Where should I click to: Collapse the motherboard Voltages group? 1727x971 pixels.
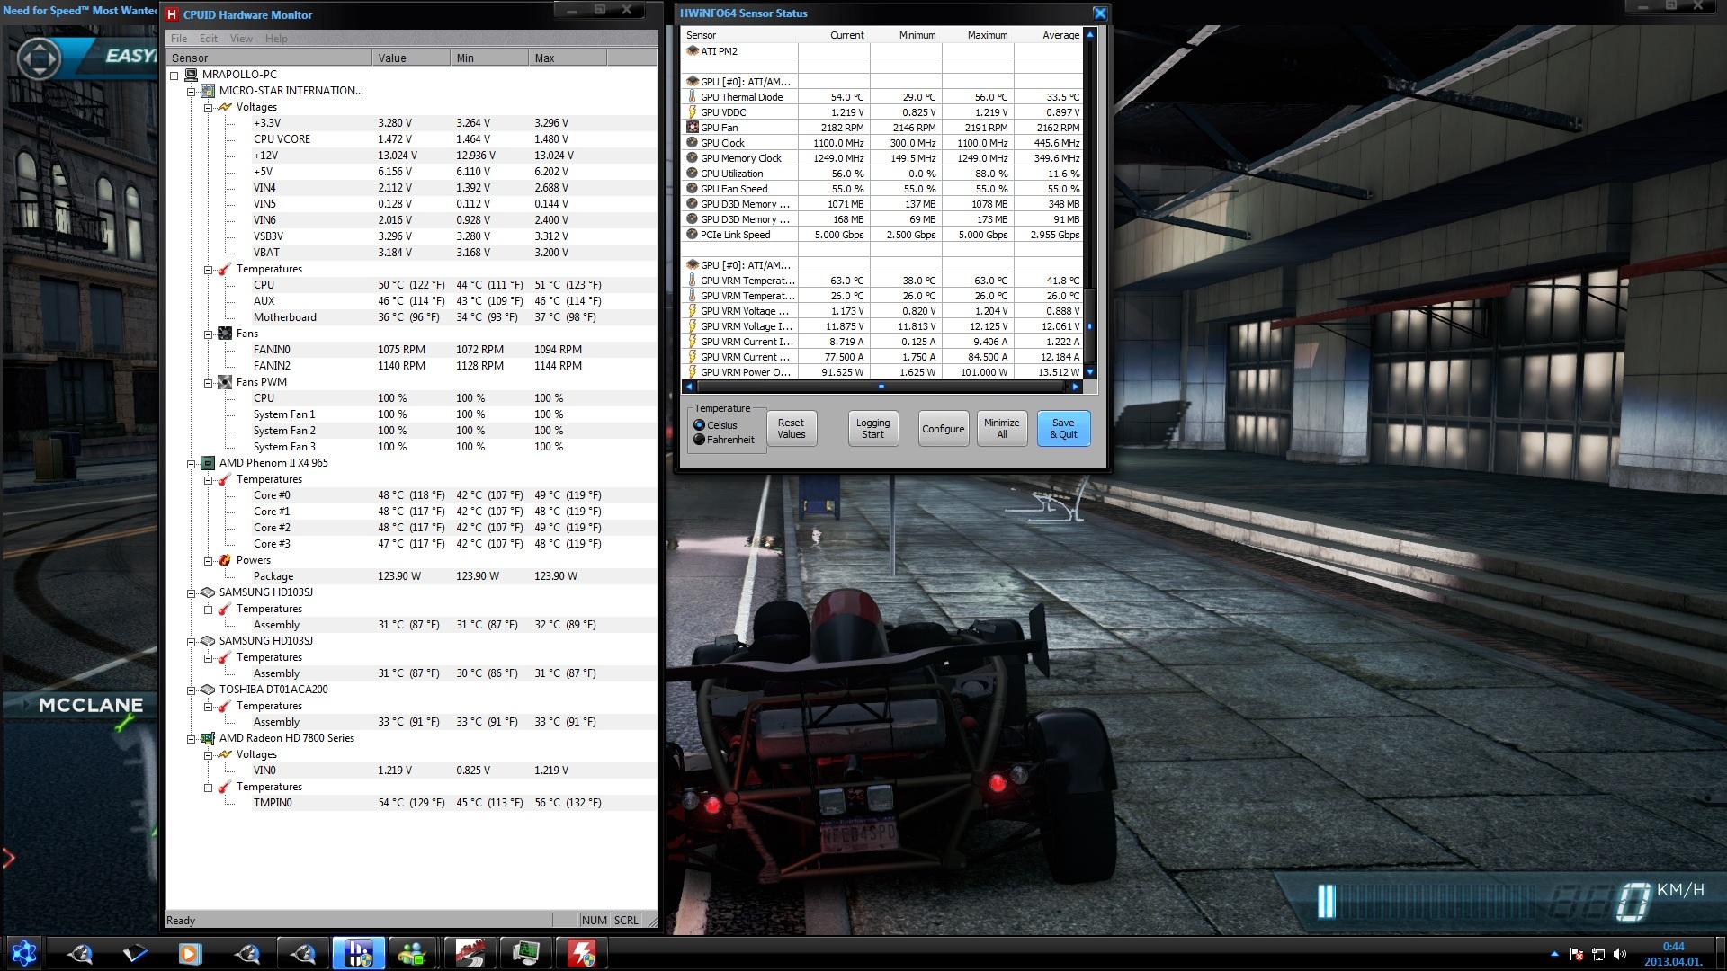pos(209,107)
